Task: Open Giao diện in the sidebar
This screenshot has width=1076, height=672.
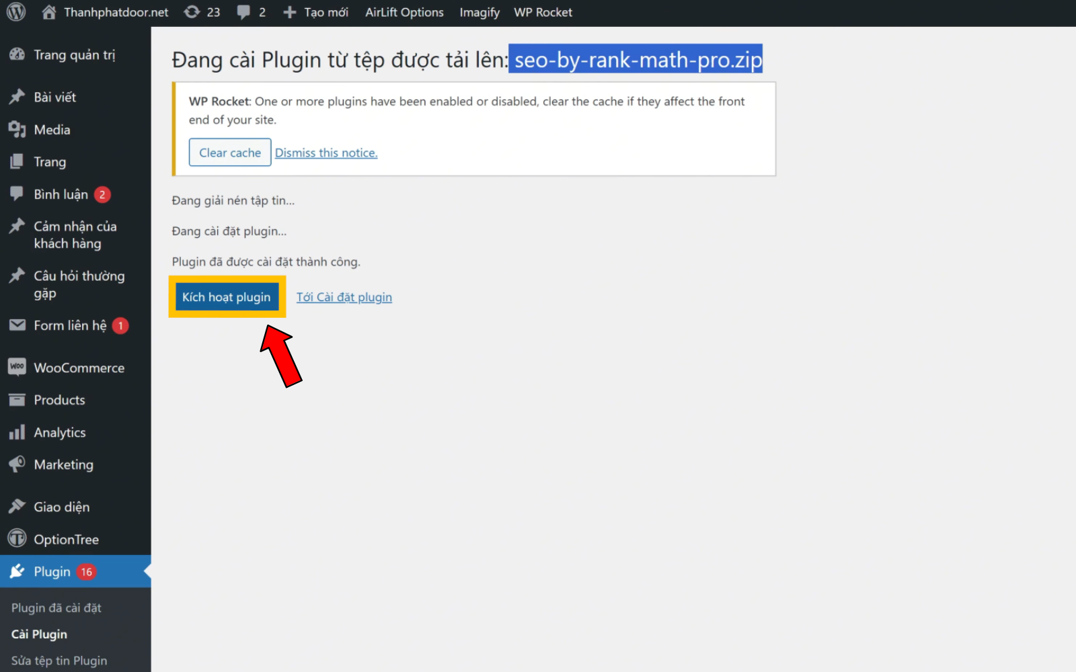Action: pyautogui.click(x=62, y=507)
